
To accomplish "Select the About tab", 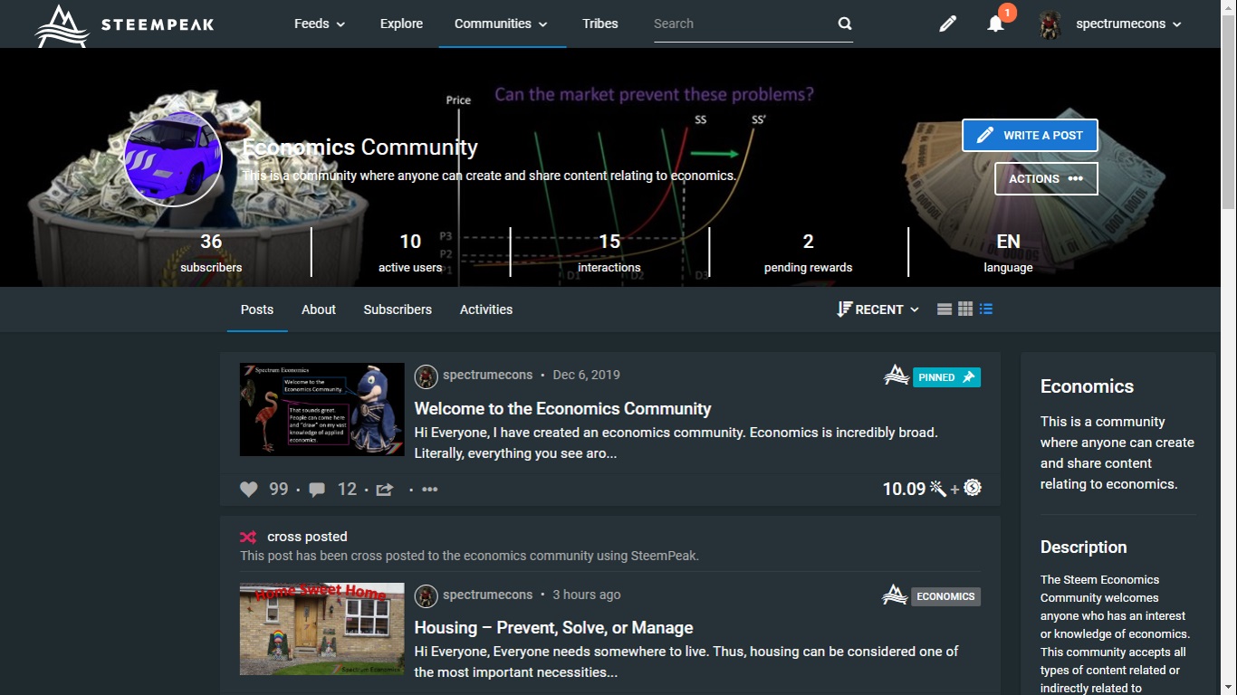I will (x=319, y=309).
